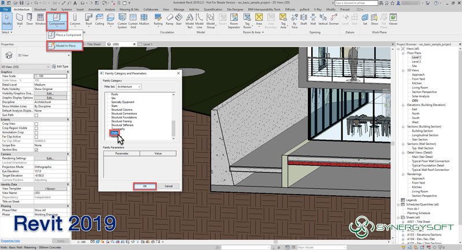Open the Filter list Architecture dropdown
This screenshot has height=250, width=462.
[129, 87]
